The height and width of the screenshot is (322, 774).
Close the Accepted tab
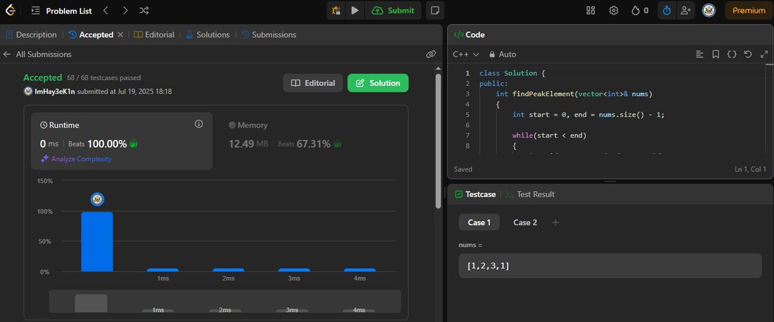pyautogui.click(x=120, y=35)
